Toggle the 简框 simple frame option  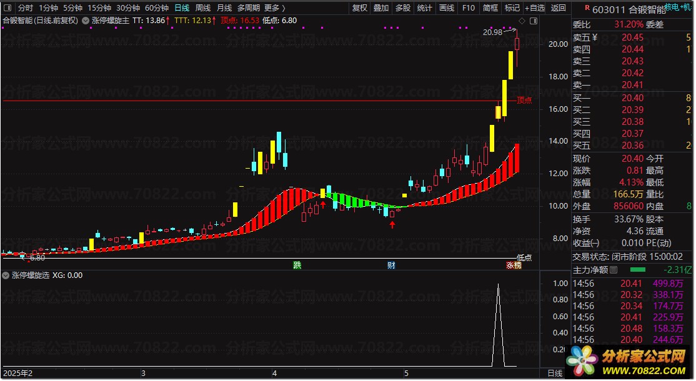click(x=490, y=8)
